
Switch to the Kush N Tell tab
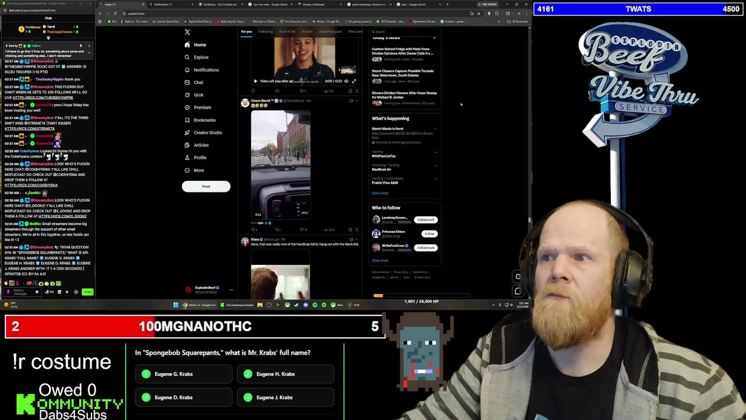[287, 32]
